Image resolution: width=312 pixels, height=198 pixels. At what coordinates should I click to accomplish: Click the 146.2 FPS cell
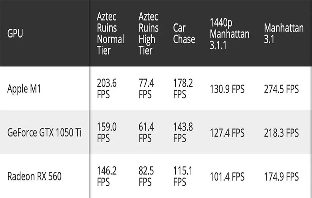coord(107,176)
